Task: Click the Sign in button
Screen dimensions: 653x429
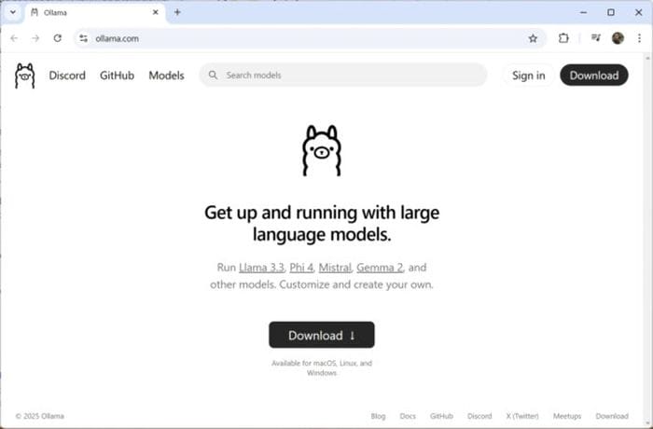Action: point(529,76)
